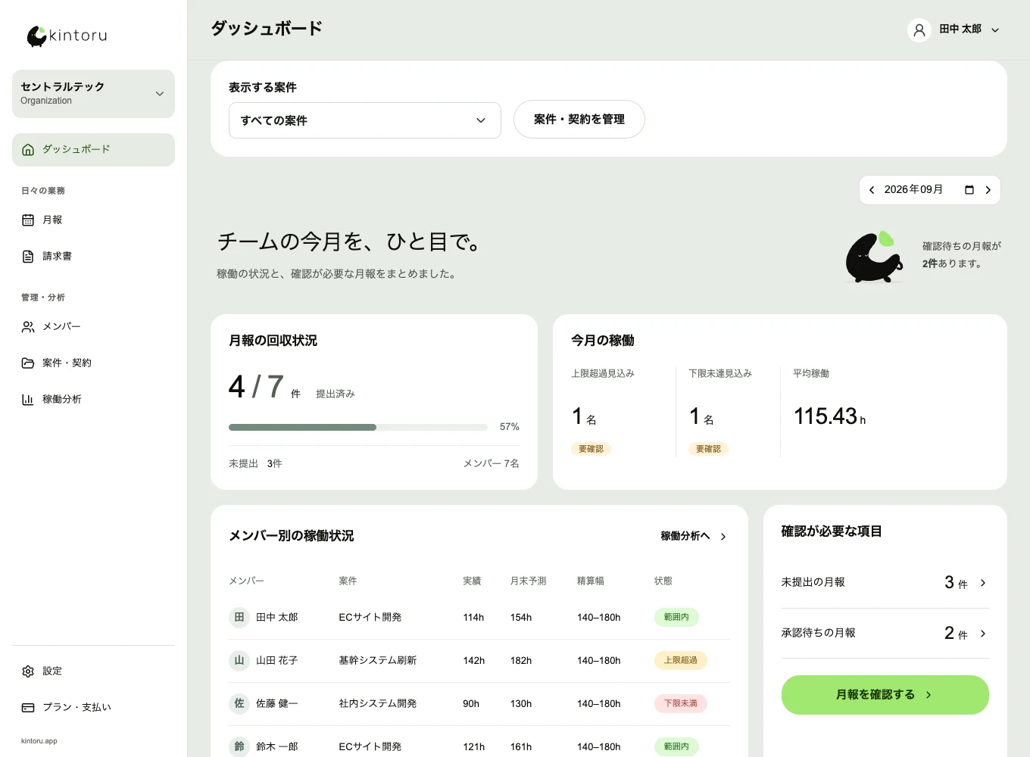Click the 設定 gear icon
This screenshot has height=757, width=1030.
[28, 671]
